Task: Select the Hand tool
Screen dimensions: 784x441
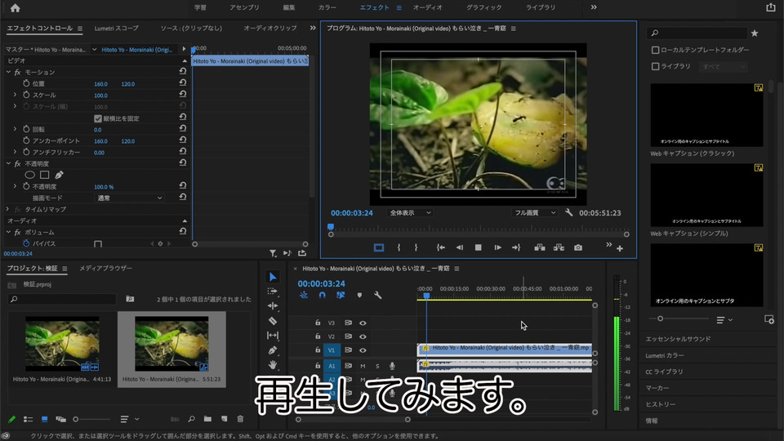Action: point(273,364)
